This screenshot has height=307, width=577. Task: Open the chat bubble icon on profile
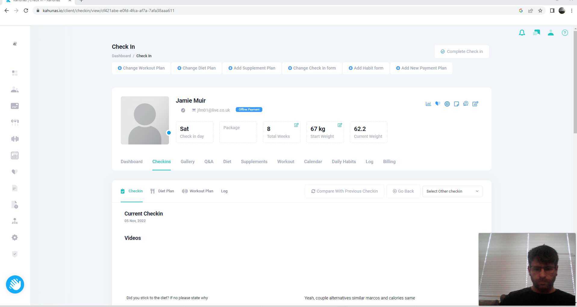(x=466, y=104)
